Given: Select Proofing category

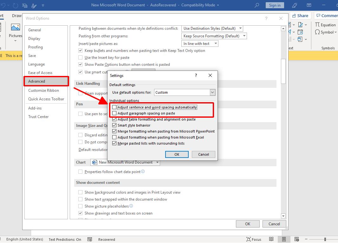Looking at the screenshot, I should [36, 47].
